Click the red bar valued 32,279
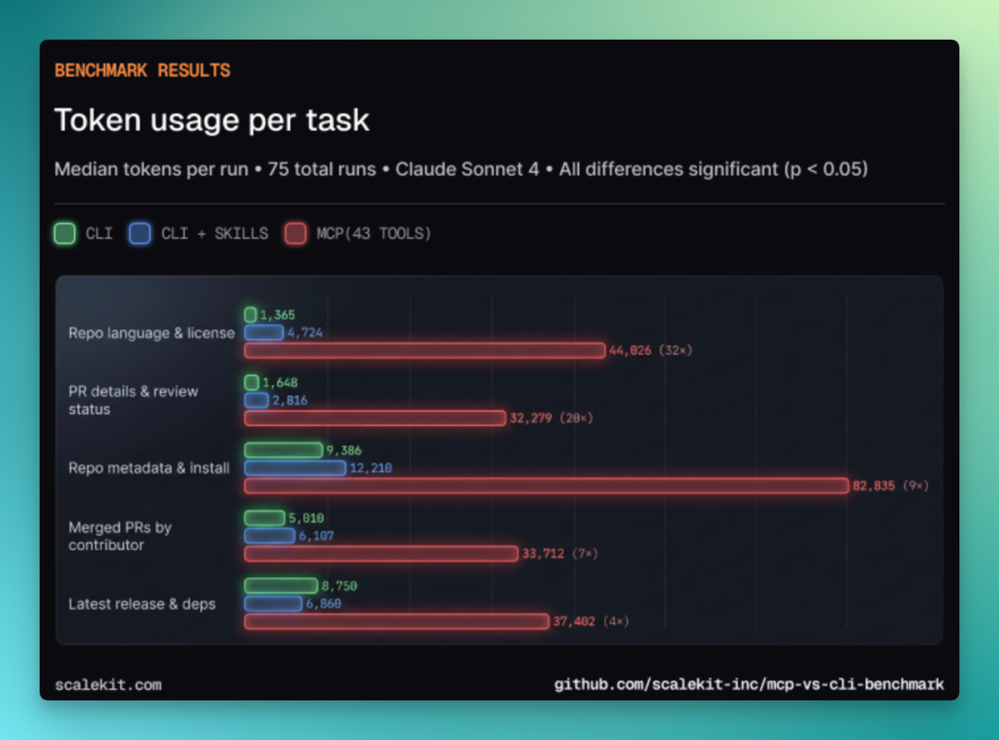This screenshot has height=740, width=999. (376, 418)
